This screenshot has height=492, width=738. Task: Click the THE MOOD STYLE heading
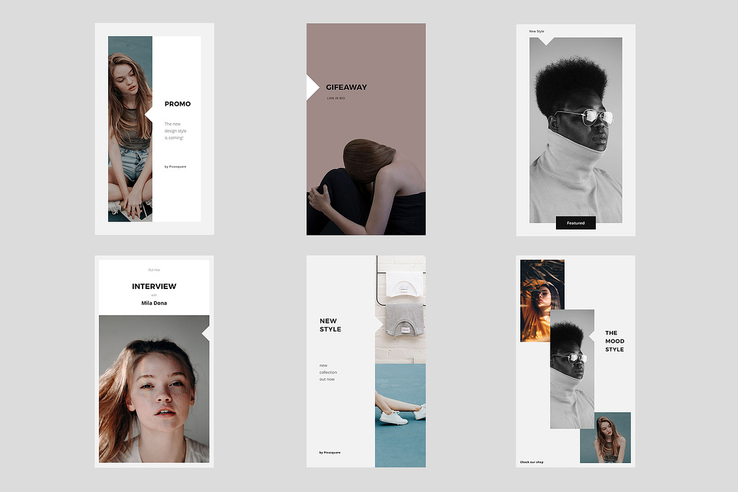click(x=614, y=341)
